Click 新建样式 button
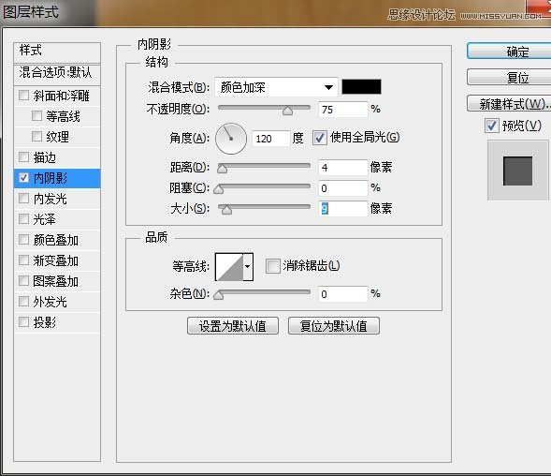551x476 pixels. [510, 103]
